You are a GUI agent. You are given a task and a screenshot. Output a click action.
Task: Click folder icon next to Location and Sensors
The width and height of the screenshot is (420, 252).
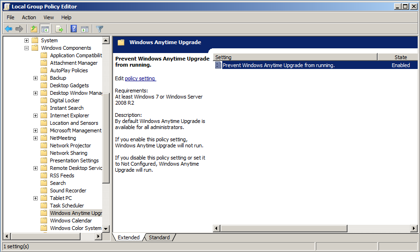pyautogui.click(x=44, y=123)
